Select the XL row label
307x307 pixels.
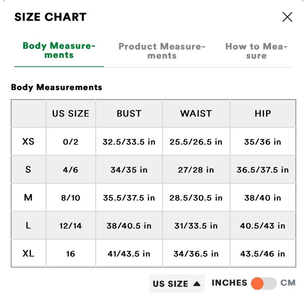click(x=28, y=254)
